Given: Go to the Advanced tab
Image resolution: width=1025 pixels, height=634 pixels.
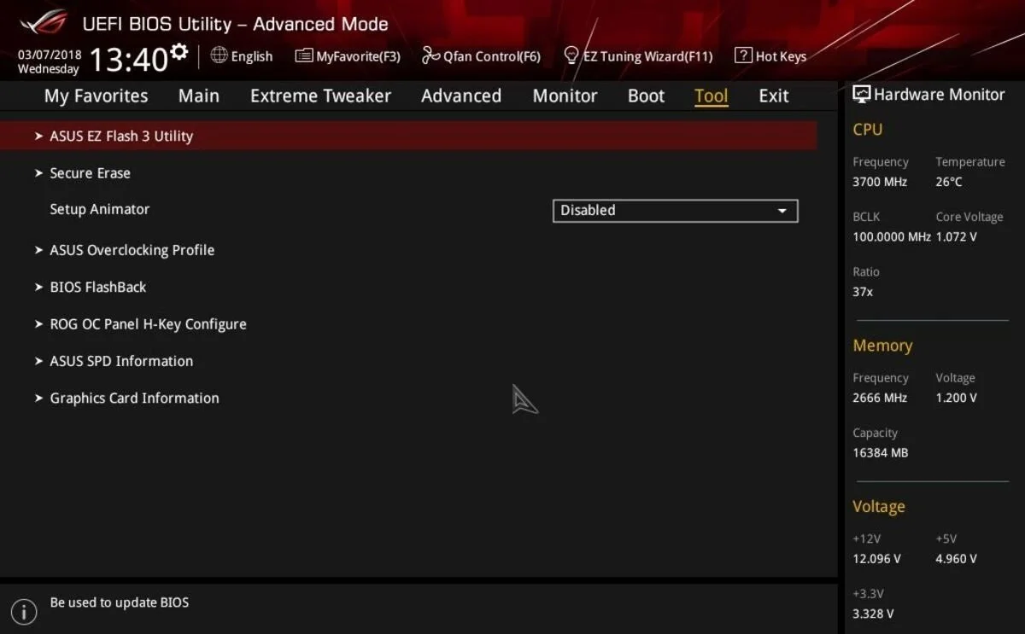Looking at the screenshot, I should (x=461, y=96).
